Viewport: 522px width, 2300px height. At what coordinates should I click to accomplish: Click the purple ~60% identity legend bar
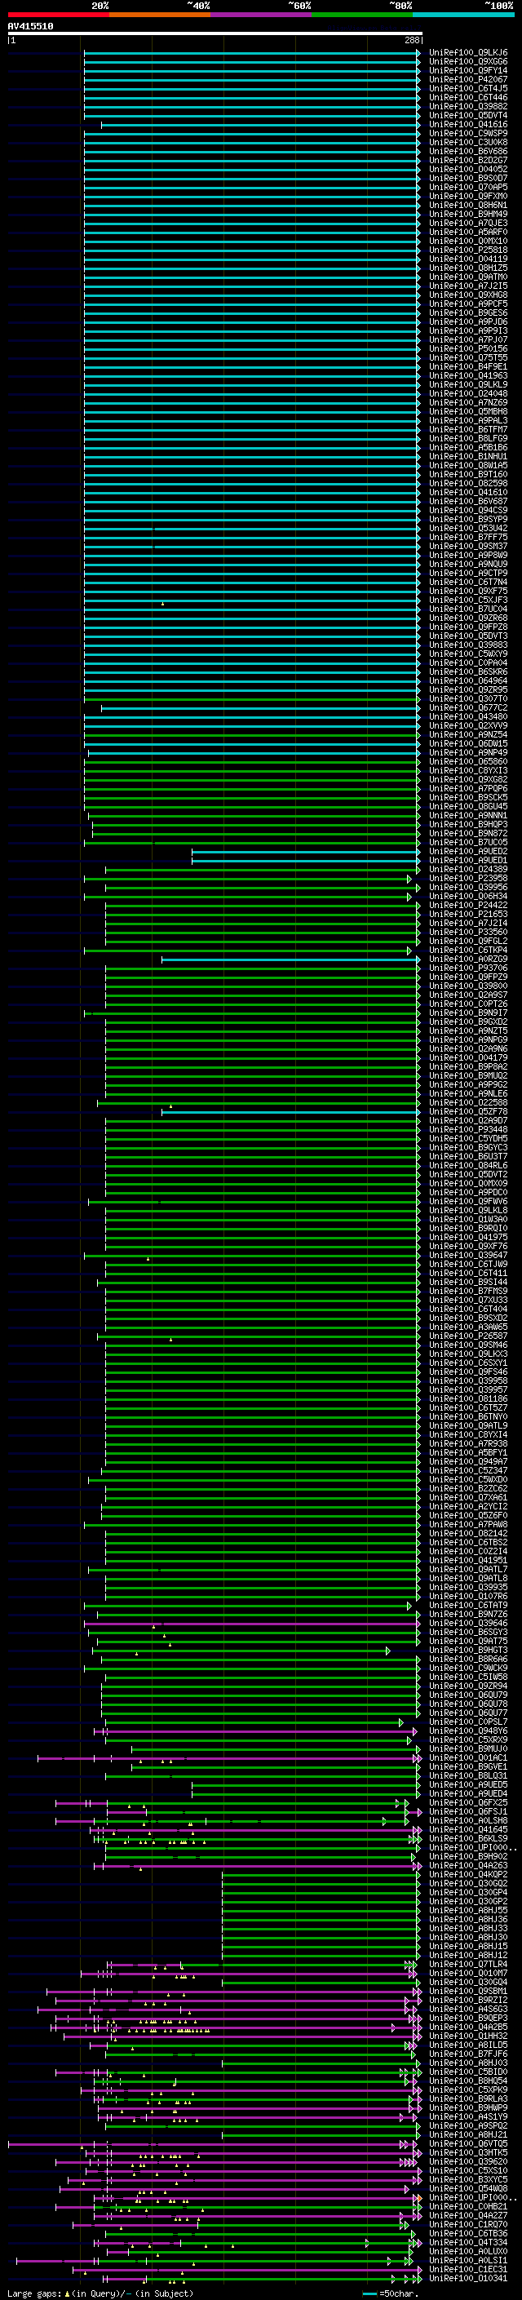262,15
